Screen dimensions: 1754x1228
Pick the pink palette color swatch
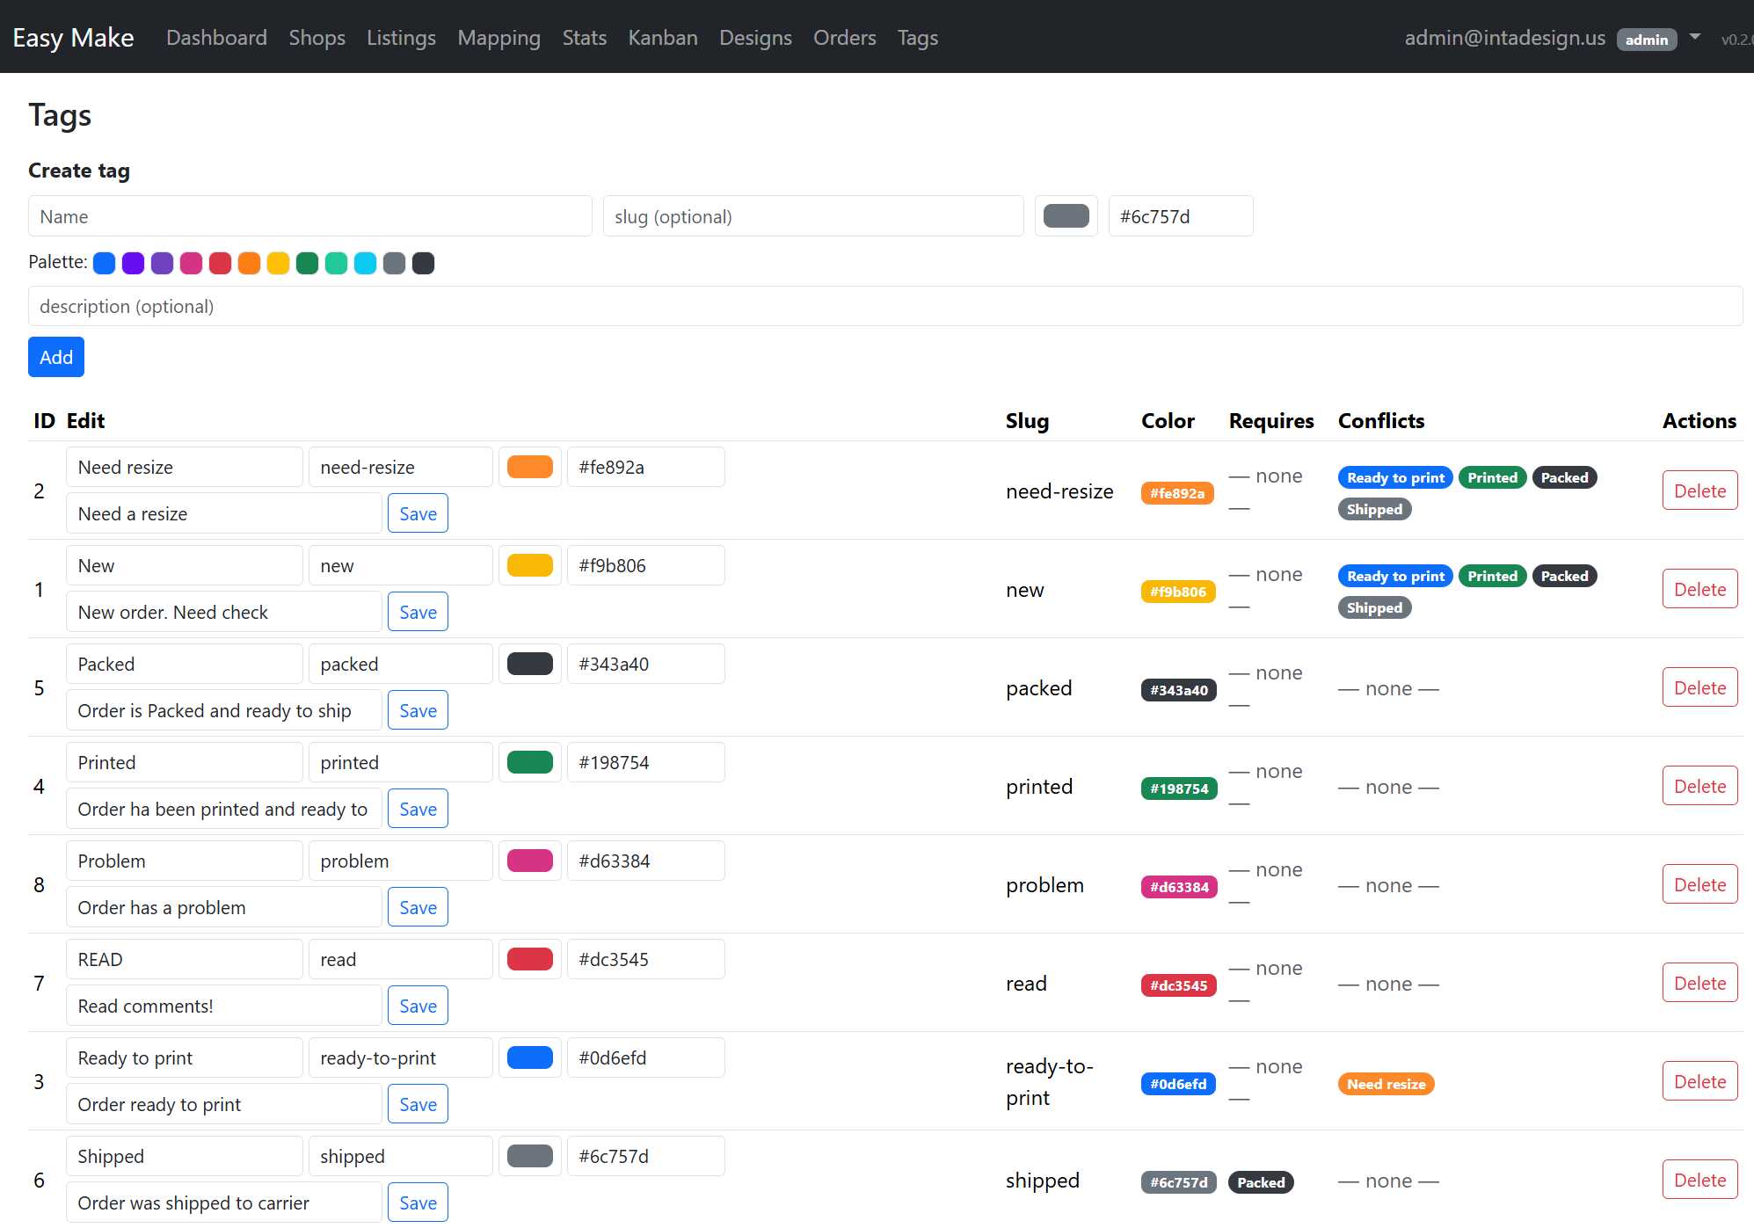coord(191,263)
